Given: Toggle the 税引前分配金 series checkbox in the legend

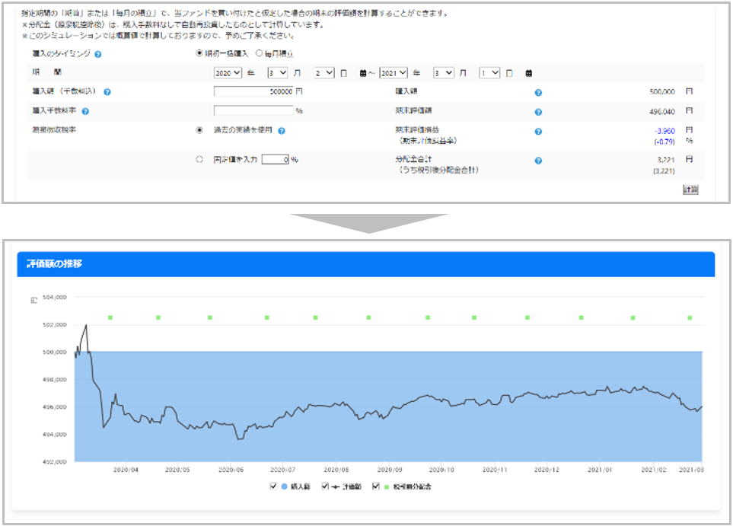Looking at the screenshot, I should [x=376, y=486].
